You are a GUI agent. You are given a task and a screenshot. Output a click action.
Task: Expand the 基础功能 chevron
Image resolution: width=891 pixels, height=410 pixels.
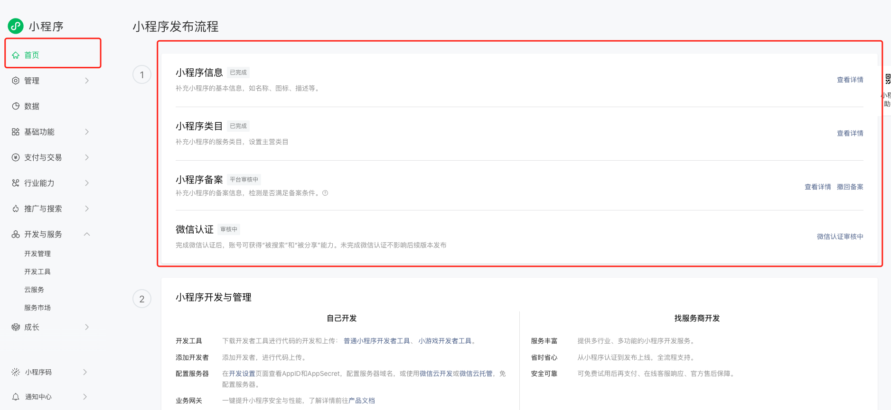(x=87, y=132)
